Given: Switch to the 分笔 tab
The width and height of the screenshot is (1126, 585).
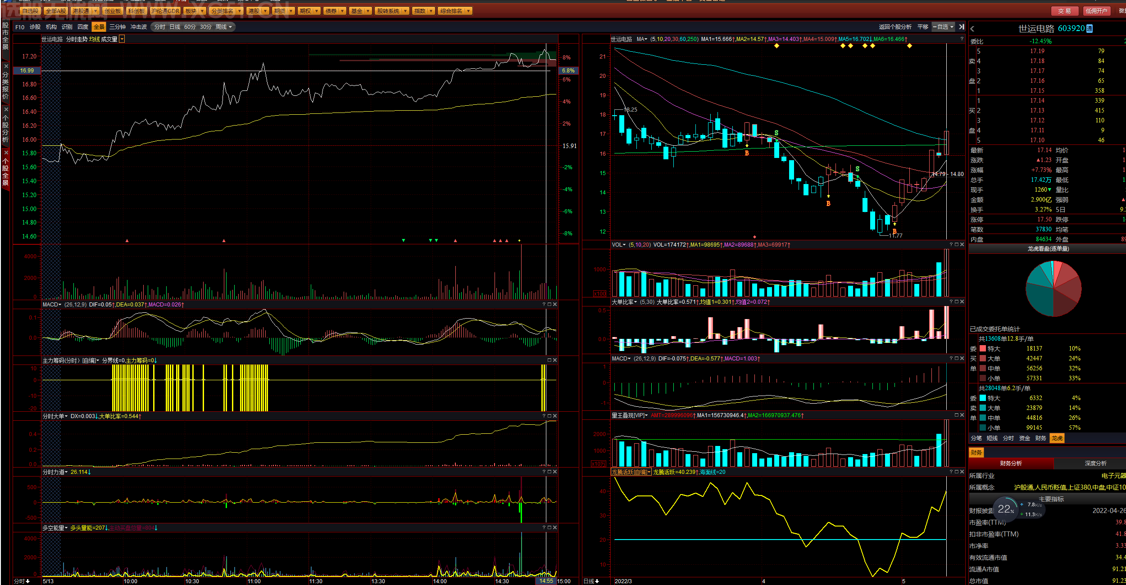Looking at the screenshot, I should pos(976,438).
